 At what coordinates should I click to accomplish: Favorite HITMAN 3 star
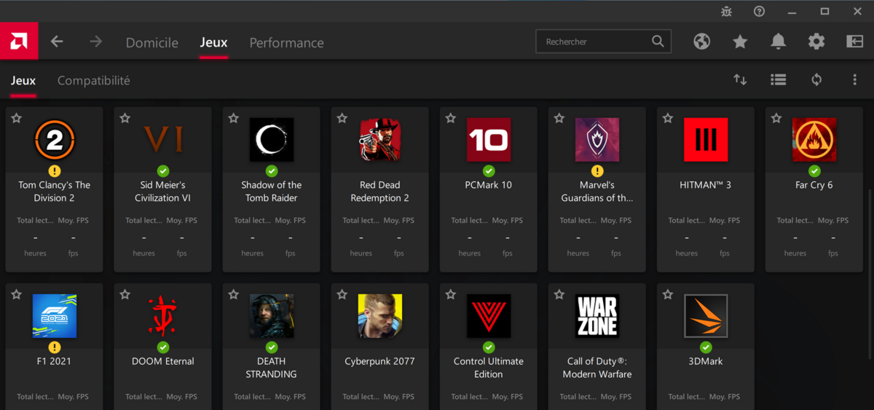point(668,118)
